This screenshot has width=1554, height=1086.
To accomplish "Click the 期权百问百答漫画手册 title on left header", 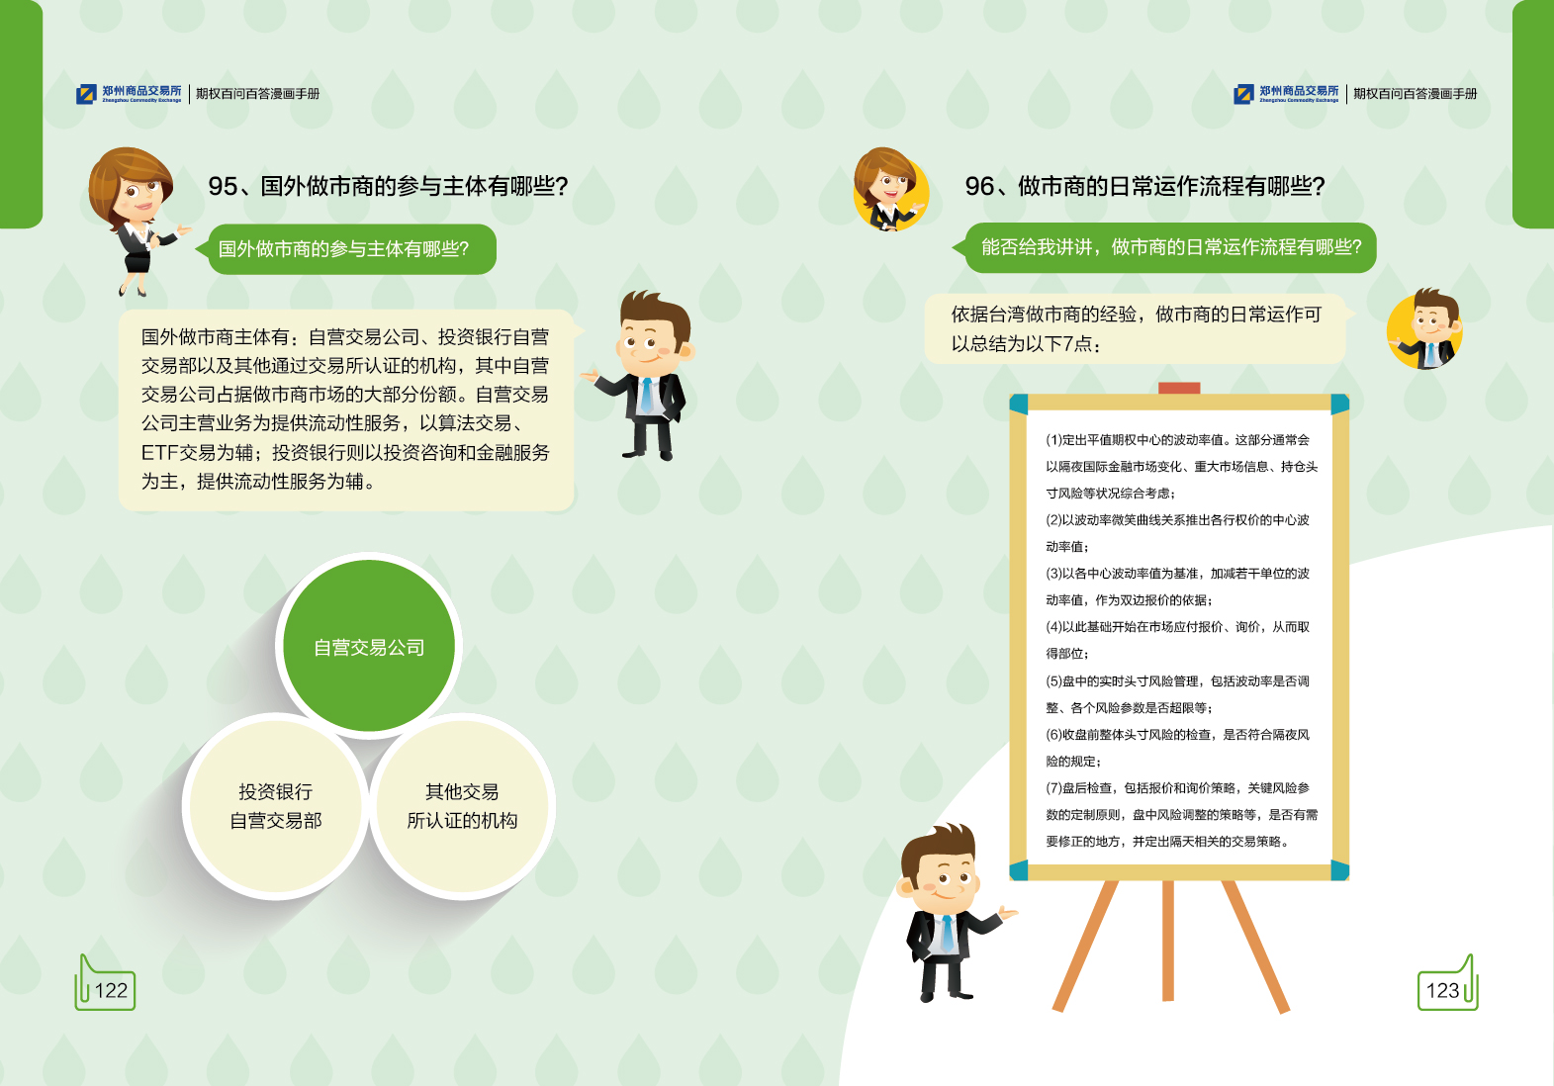I will coord(257,94).
